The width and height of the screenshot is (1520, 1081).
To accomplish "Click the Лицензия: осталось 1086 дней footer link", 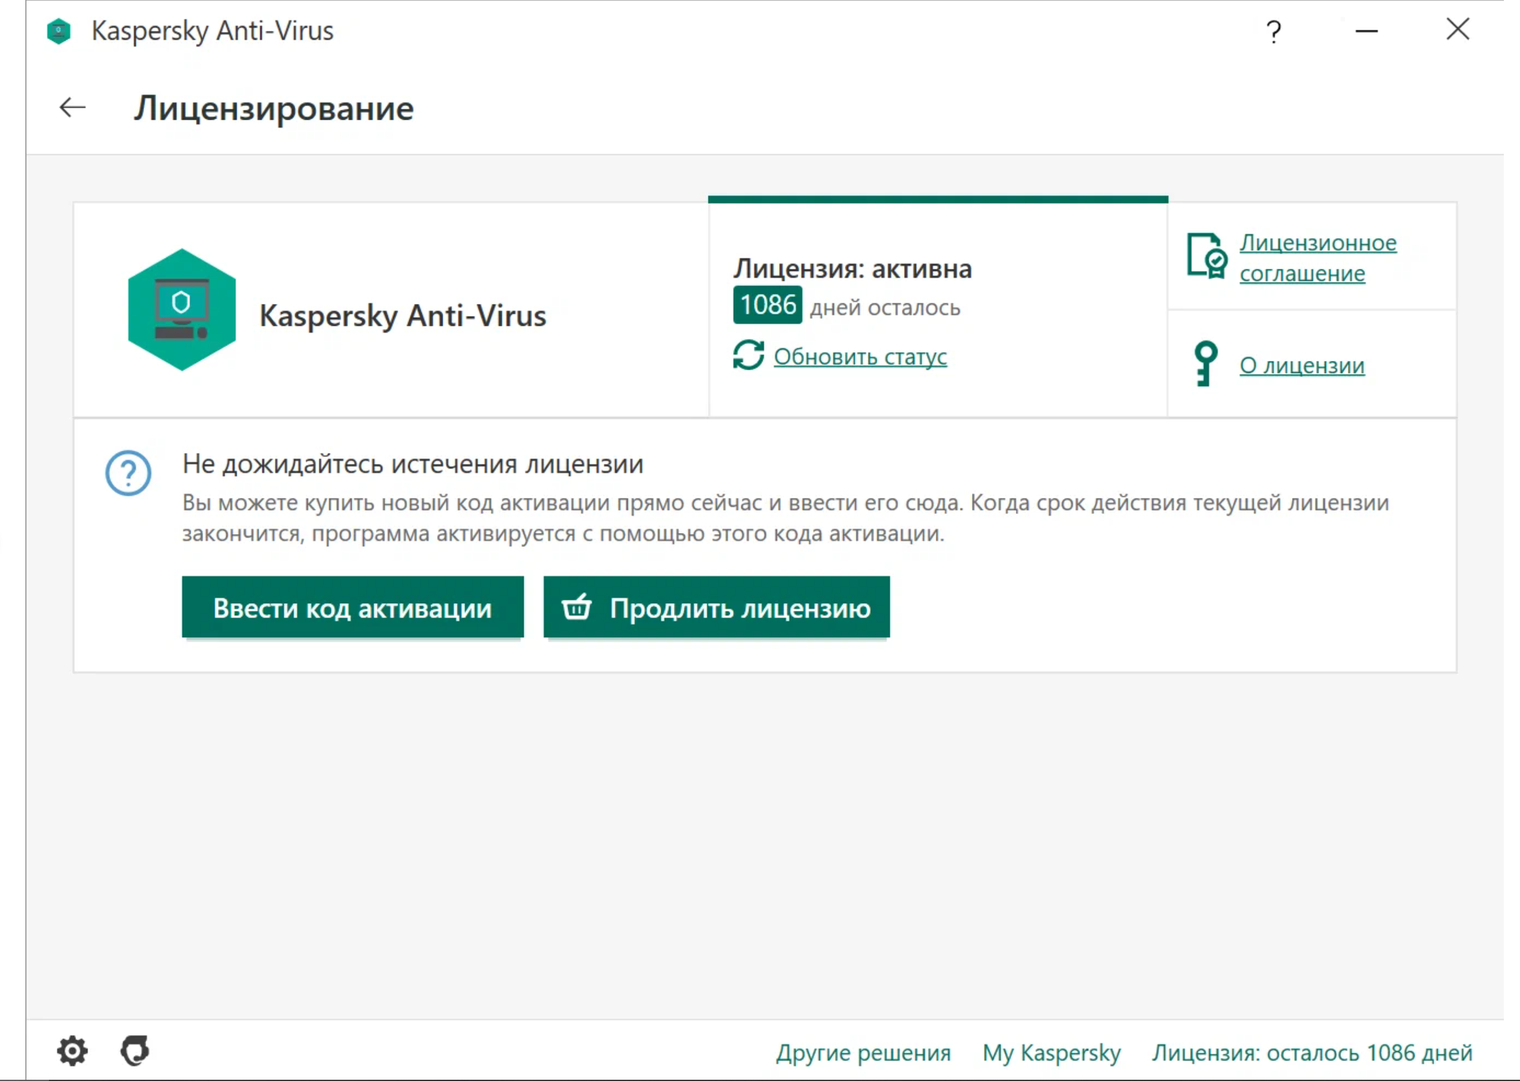I will pyautogui.click(x=1312, y=1052).
